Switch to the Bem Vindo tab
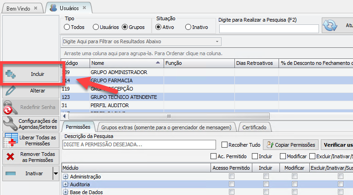 pos(18,8)
